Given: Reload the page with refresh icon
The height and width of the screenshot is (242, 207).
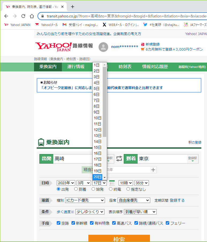Looking at the screenshot, I should tap(23, 16).
